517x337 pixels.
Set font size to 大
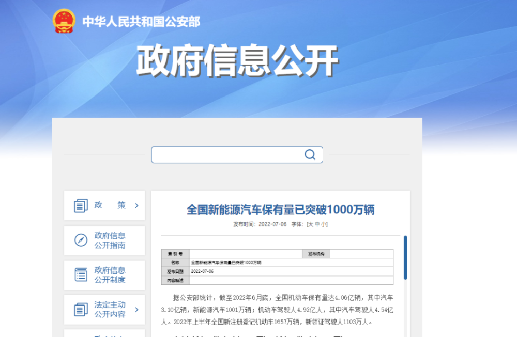tap(310, 224)
